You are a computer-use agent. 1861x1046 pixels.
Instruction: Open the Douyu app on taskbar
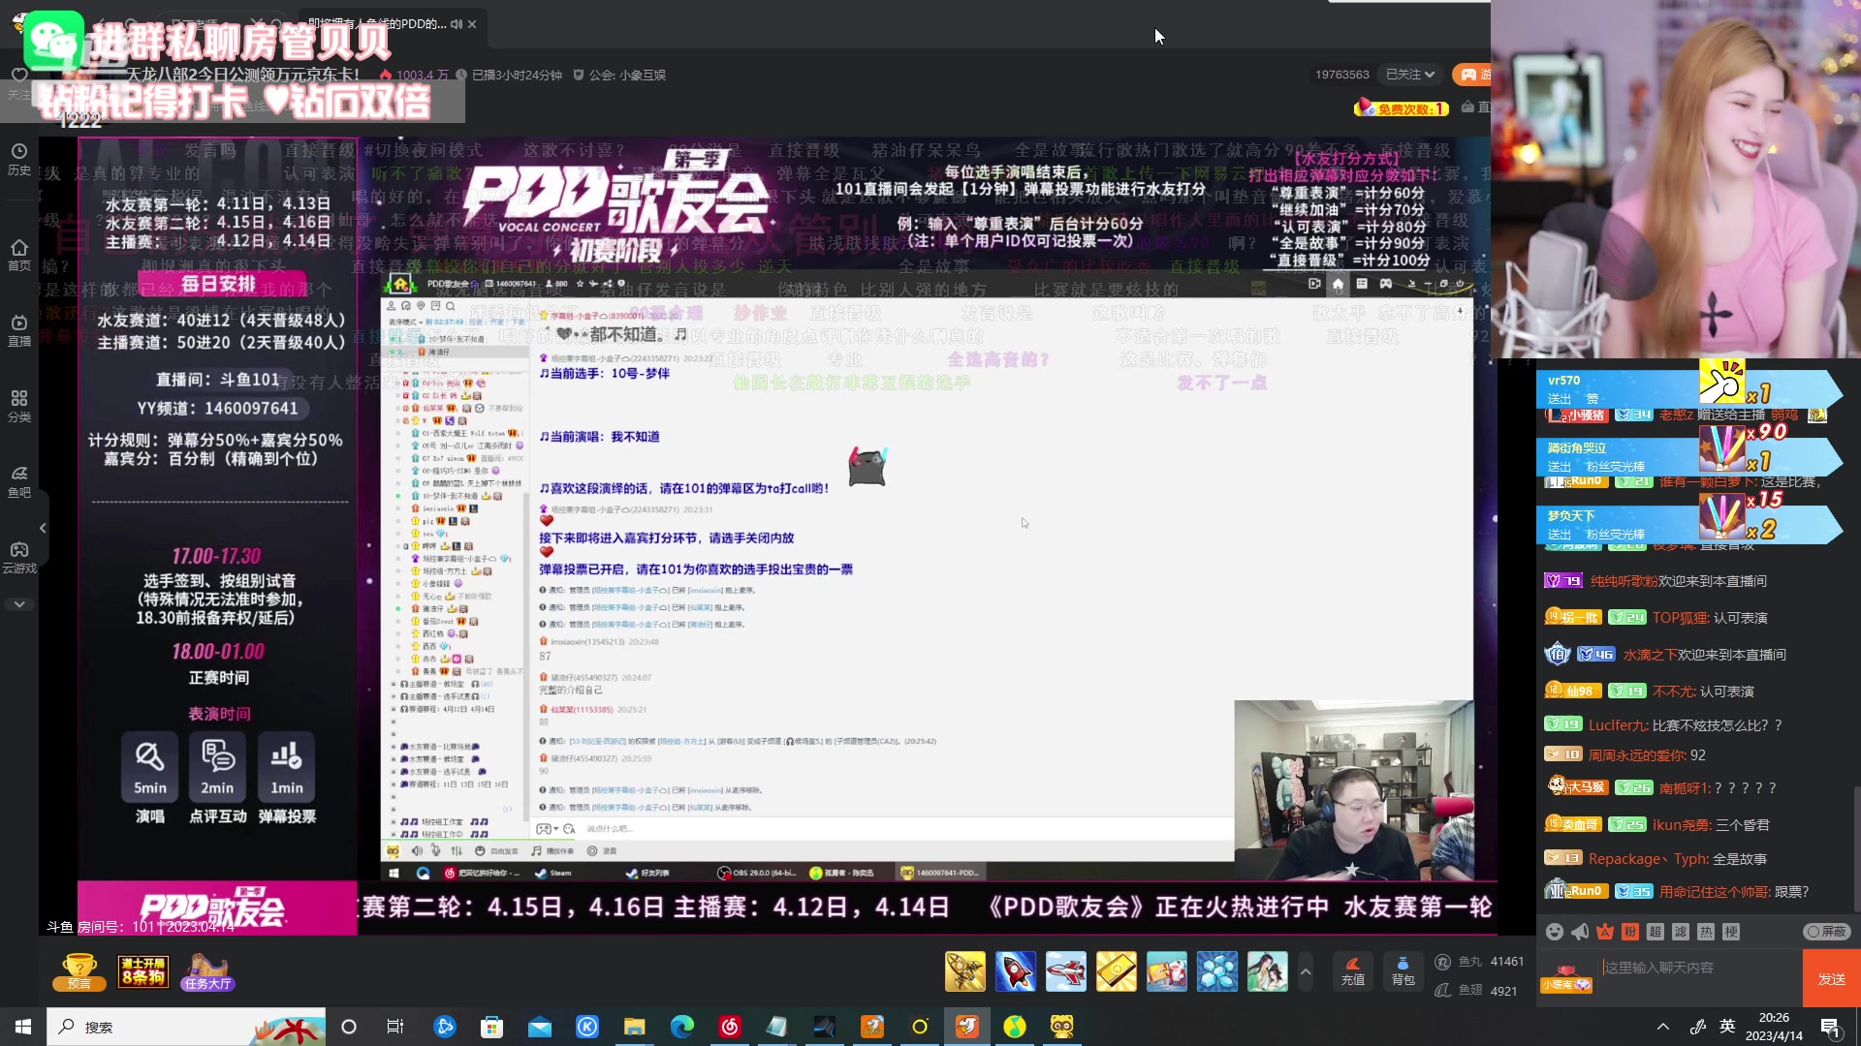(x=967, y=1027)
